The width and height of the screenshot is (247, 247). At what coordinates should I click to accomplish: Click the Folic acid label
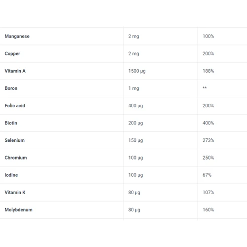tap(15, 106)
